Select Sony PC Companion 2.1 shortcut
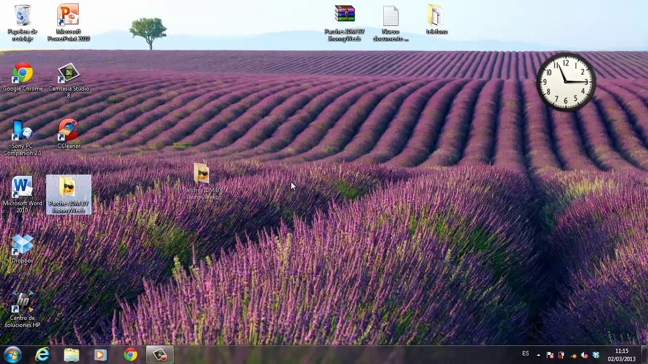 tap(22, 138)
